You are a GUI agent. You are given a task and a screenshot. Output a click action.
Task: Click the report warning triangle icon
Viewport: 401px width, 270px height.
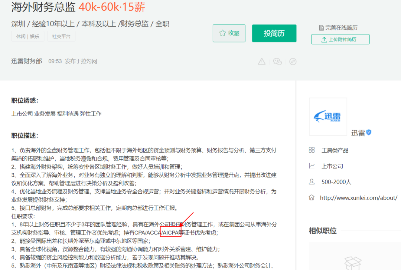pyautogui.click(x=262, y=61)
